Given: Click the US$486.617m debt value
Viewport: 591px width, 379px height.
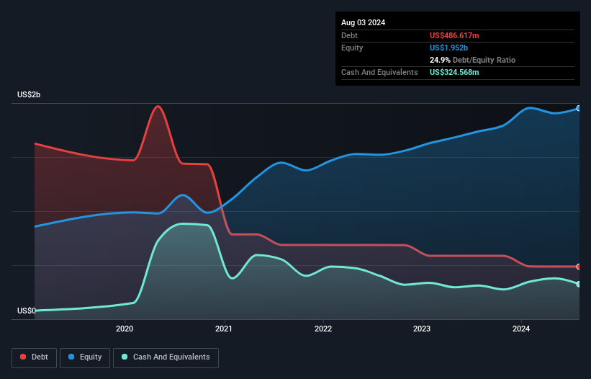Looking at the screenshot, I should pos(454,35).
